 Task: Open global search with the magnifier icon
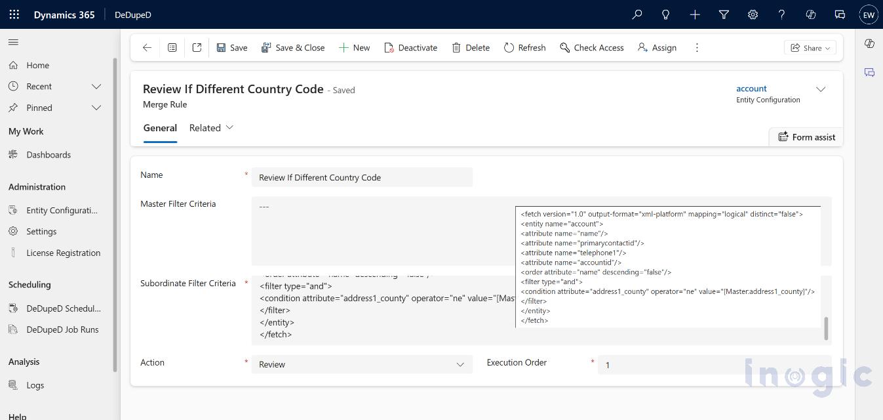(x=637, y=14)
